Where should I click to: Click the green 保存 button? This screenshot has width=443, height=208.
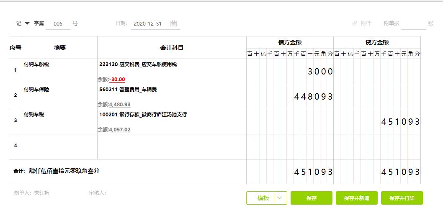point(311,198)
